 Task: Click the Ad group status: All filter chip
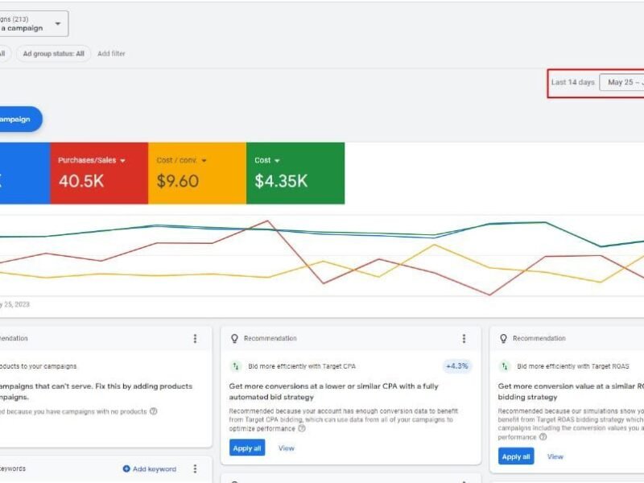(x=54, y=54)
